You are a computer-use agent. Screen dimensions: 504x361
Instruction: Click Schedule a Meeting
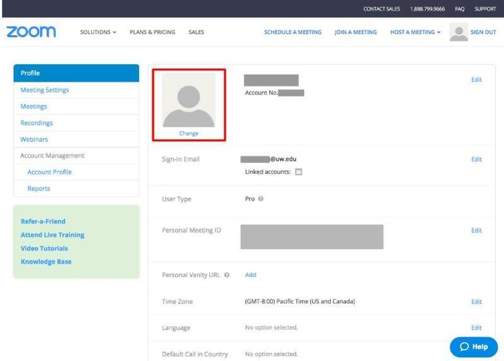(293, 32)
